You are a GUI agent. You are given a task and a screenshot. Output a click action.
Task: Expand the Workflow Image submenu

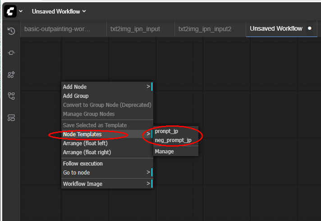107,184
